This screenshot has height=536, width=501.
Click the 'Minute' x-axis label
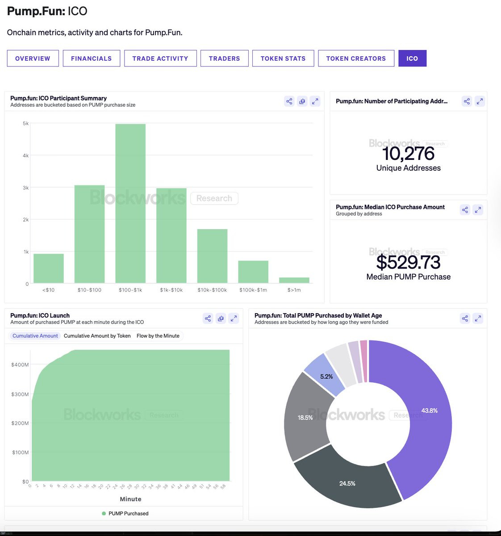(130, 499)
